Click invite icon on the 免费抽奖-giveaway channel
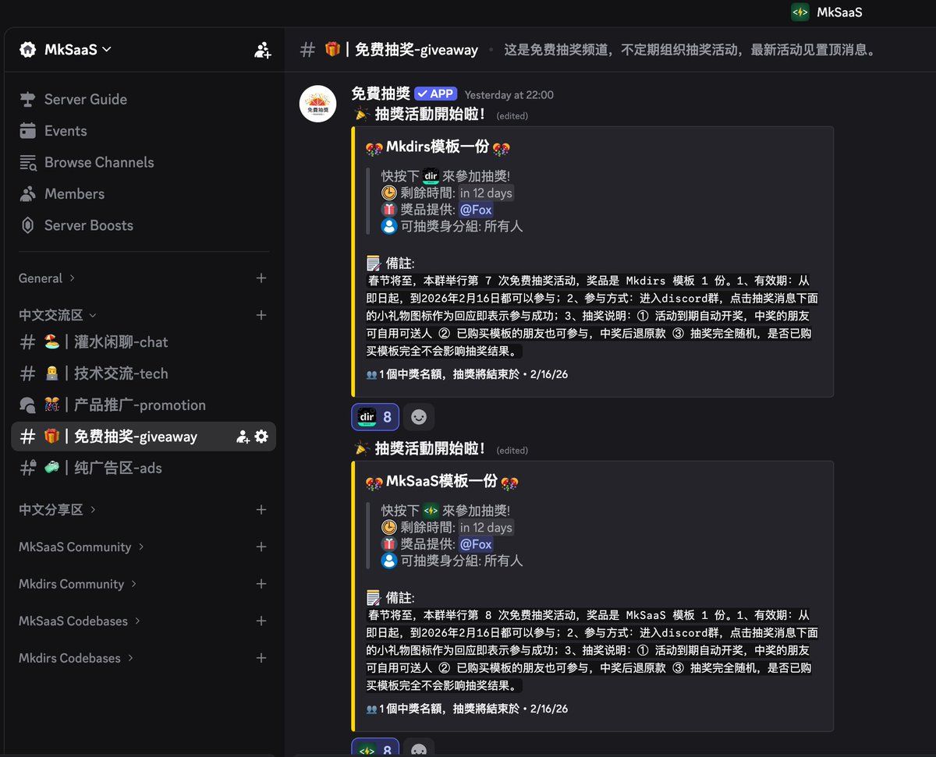This screenshot has width=936, height=757. click(x=243, y=437)
